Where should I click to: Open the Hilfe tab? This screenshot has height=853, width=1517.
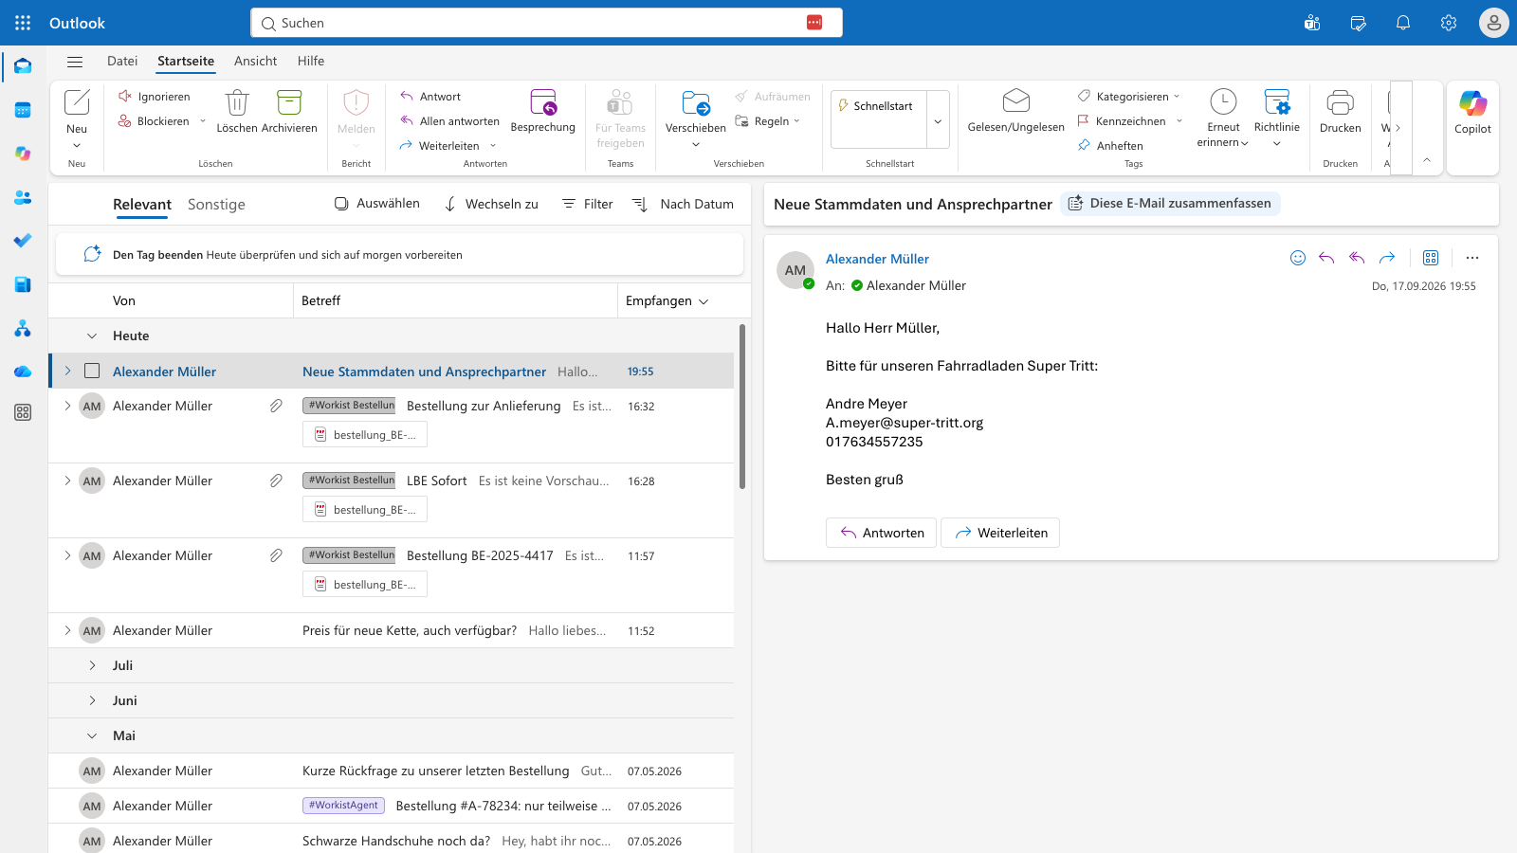311,61
